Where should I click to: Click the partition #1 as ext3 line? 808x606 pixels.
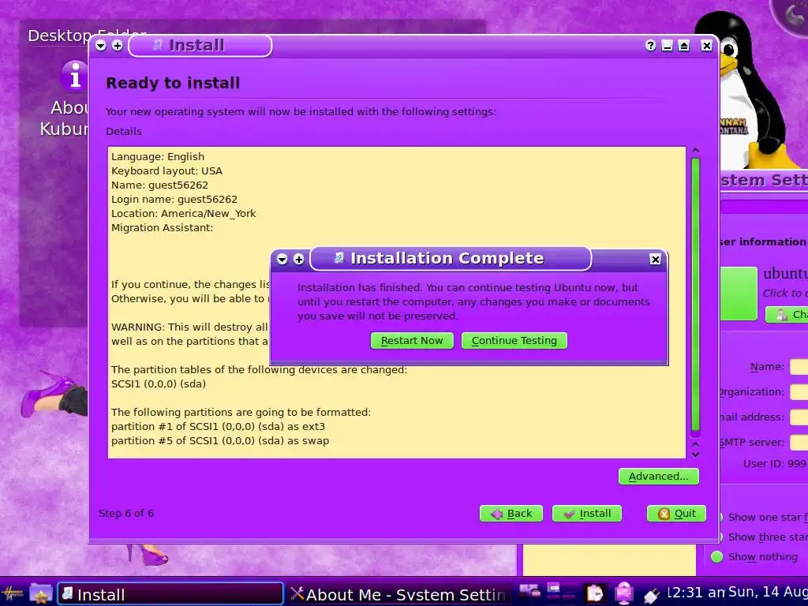point(218,427)
